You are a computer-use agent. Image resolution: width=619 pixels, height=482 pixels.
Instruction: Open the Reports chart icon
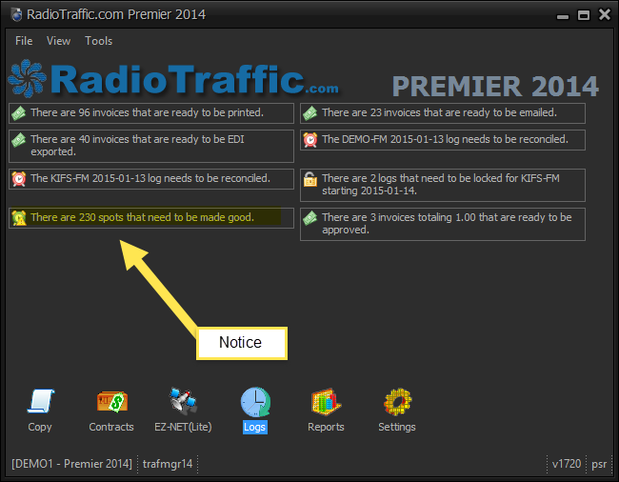tap(326, 402)
